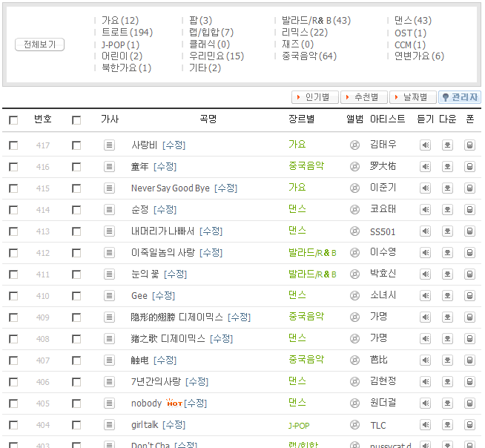Tick the second checkbox for row 410
This screenshot has width=485, height=448.
pyautogui.click(x=76, y=296)
